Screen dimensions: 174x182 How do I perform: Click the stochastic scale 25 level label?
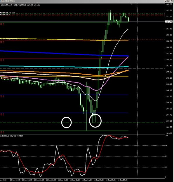pyautogui.click(x=166, y=167)
